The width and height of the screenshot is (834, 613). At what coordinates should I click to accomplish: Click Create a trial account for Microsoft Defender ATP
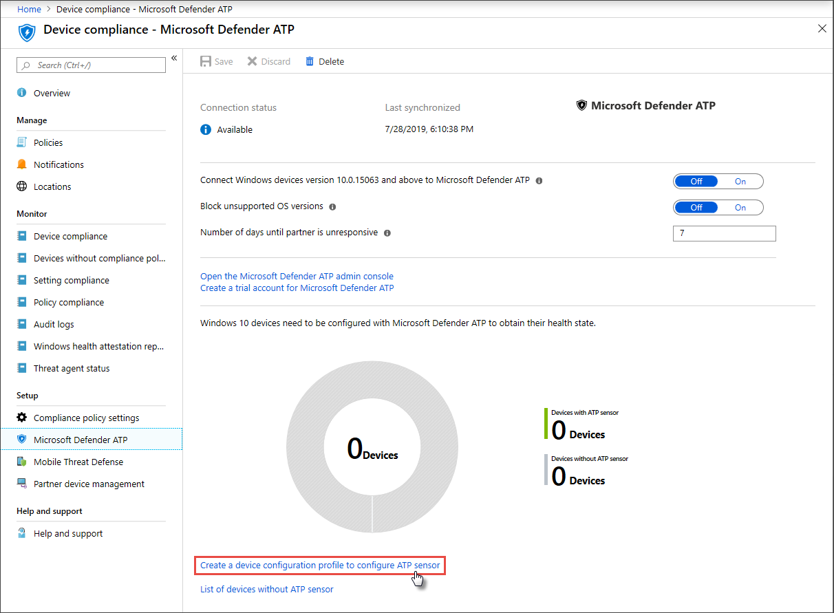297,288
